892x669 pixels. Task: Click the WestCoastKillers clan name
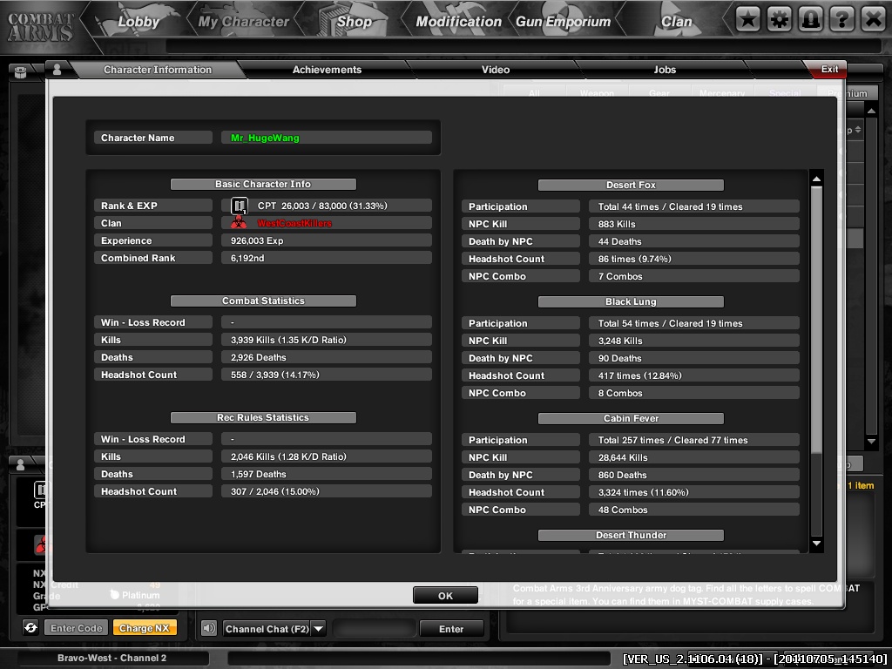tap(294, 223)
